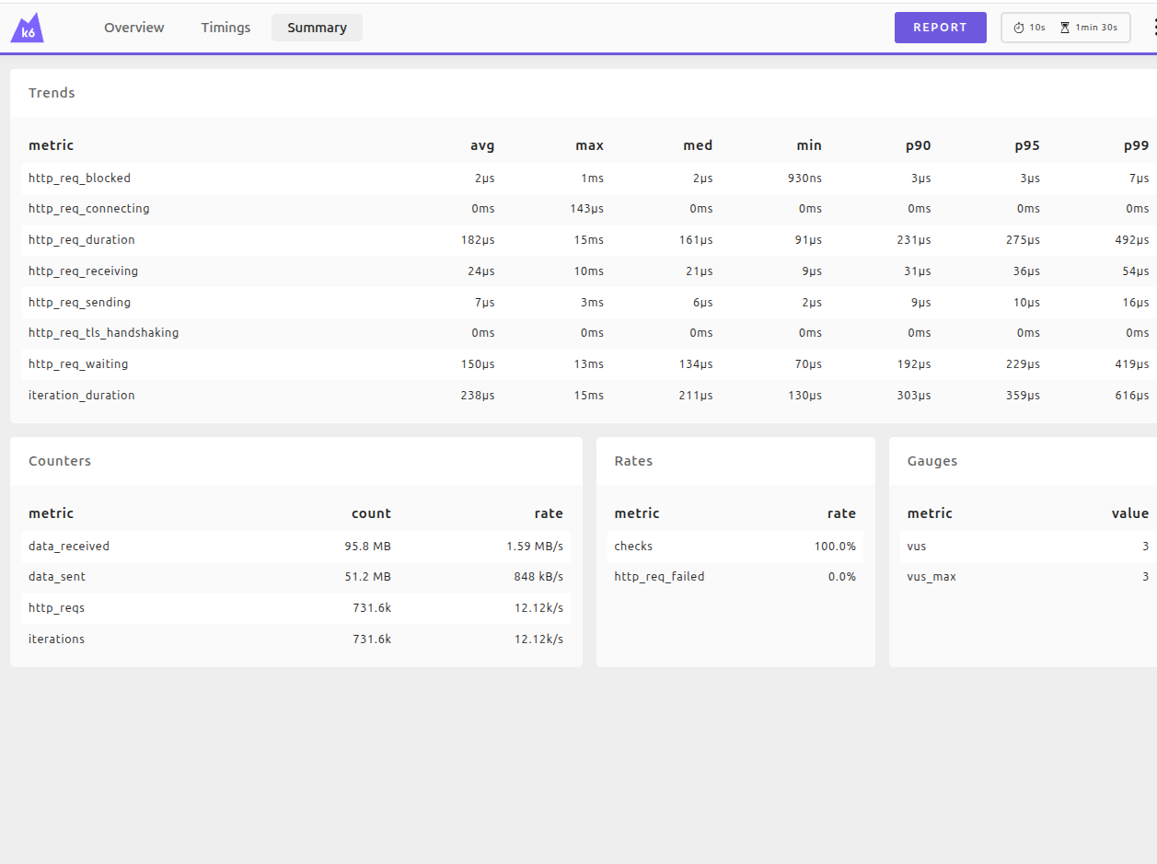Viewport: 1157px width, 864px height.
Task: Click the Gauges section heading
Action: pos(932,461)
